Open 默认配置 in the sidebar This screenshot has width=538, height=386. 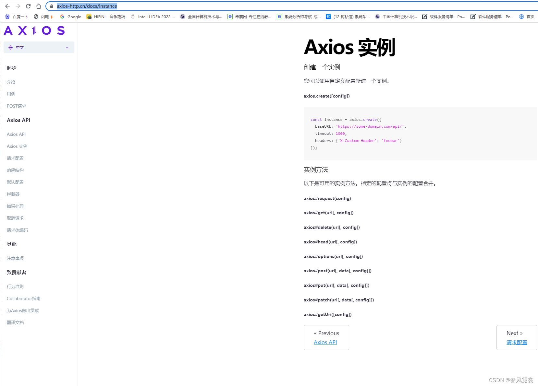pos(15,182)
